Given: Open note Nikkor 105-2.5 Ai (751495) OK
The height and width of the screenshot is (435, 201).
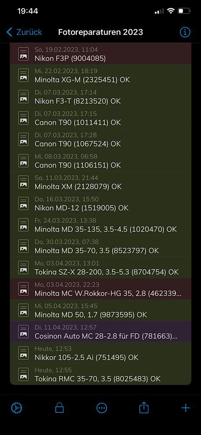Looking at the screenshot, I should click(100, 353).
